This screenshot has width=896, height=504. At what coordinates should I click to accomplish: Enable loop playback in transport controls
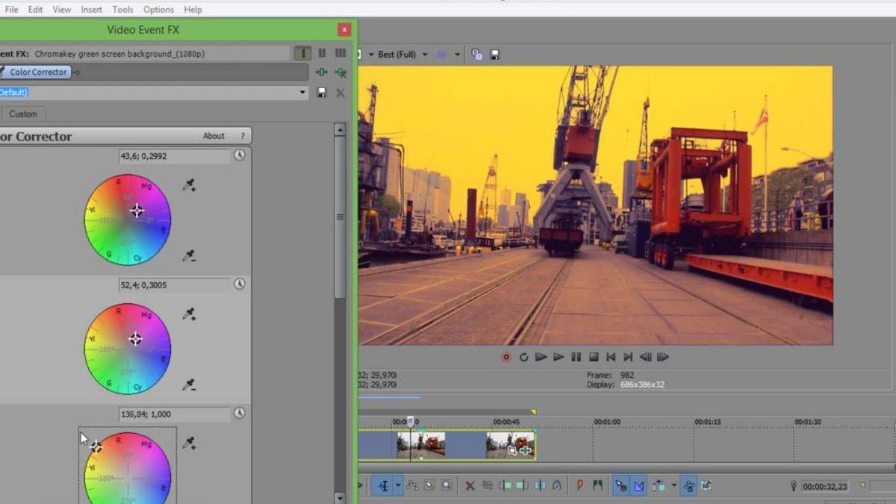pos(523,357)
